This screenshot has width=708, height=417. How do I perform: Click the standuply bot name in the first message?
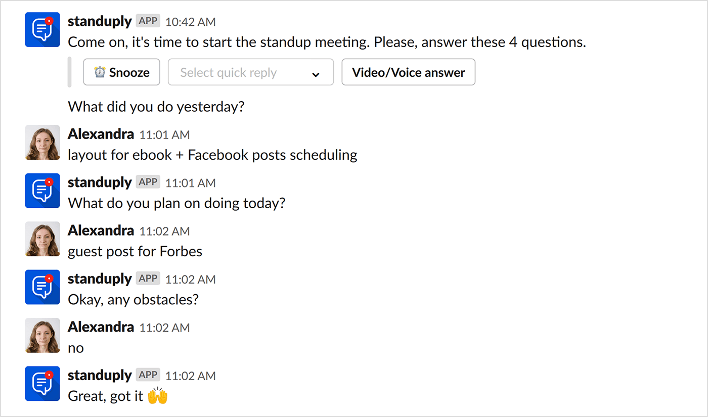click(x=99, y=21)
